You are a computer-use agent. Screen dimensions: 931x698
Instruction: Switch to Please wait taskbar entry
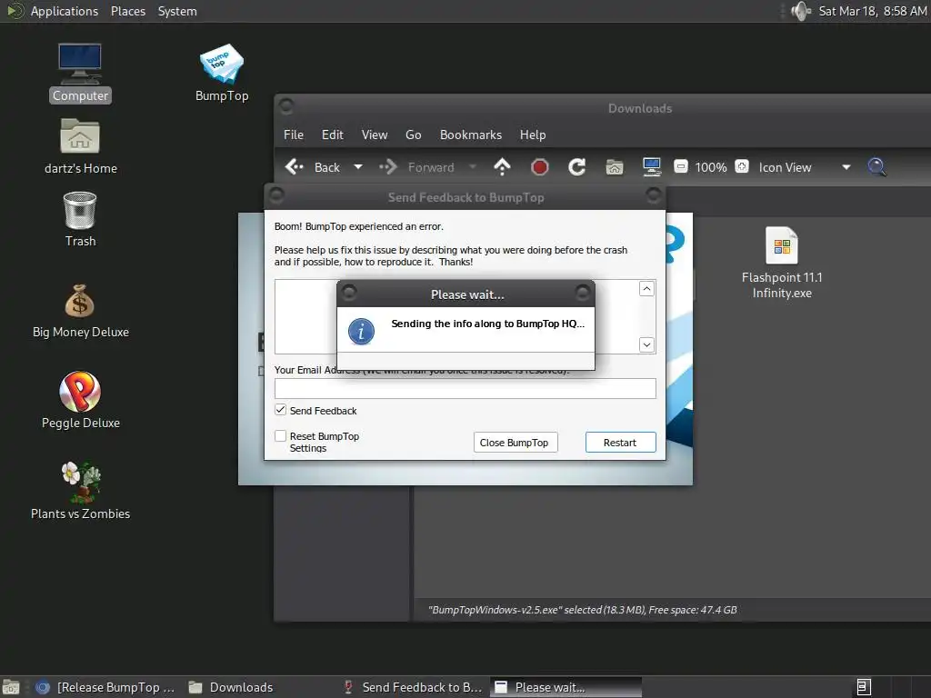pos(566,687)
